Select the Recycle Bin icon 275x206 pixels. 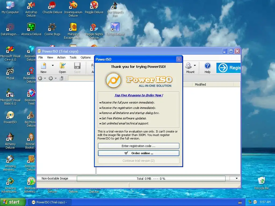(262, 183)
